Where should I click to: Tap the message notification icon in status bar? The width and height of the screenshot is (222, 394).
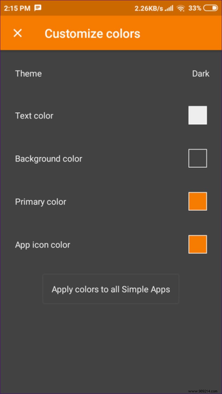(38, 8)
